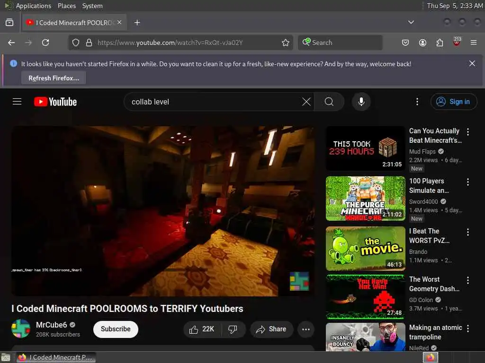Viewport: 485px width, 363px height.
Task: Search with voice using the microphone icon
Action: point(361,102)
